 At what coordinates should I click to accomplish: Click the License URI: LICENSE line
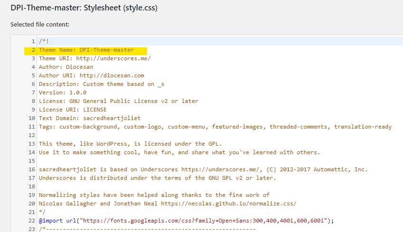point(73,110)
